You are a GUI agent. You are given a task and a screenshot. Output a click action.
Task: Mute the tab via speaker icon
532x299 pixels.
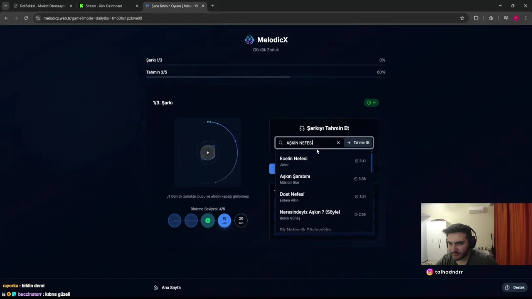(x=196, y=6)
